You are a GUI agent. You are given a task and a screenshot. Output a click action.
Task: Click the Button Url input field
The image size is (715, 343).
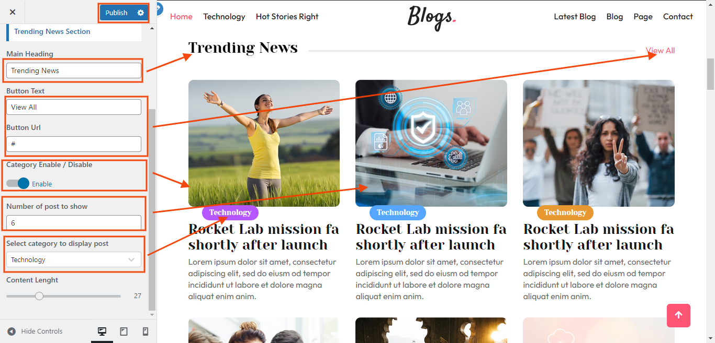(74, 144)
